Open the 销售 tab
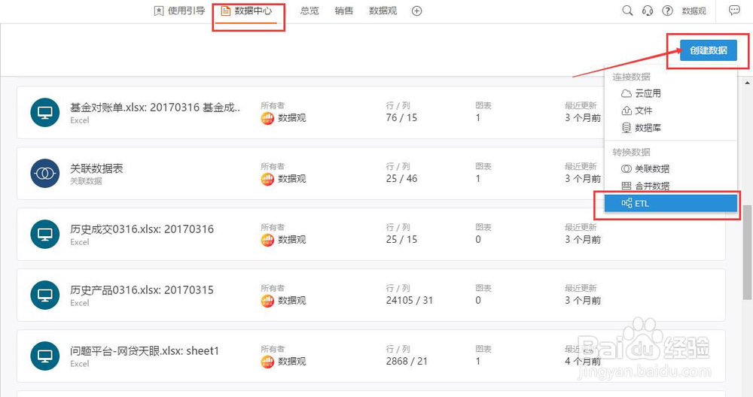The image size is (753, 397). 343,11
